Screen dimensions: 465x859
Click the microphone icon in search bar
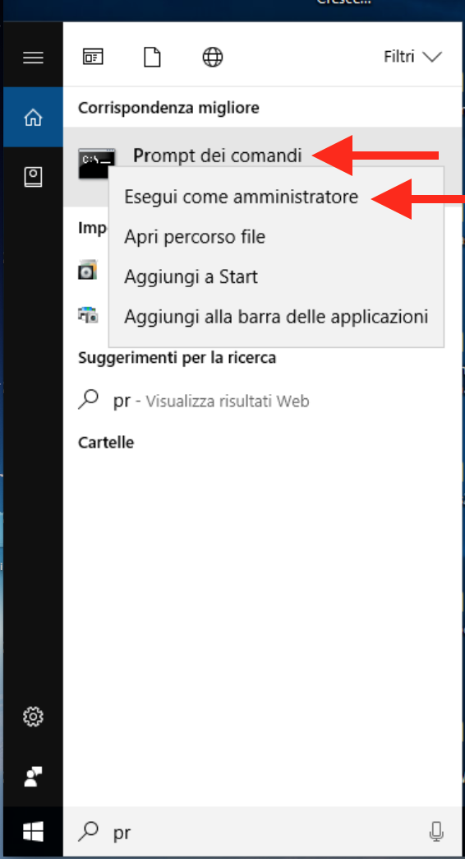pyautogui.click(x=436, y=832)
